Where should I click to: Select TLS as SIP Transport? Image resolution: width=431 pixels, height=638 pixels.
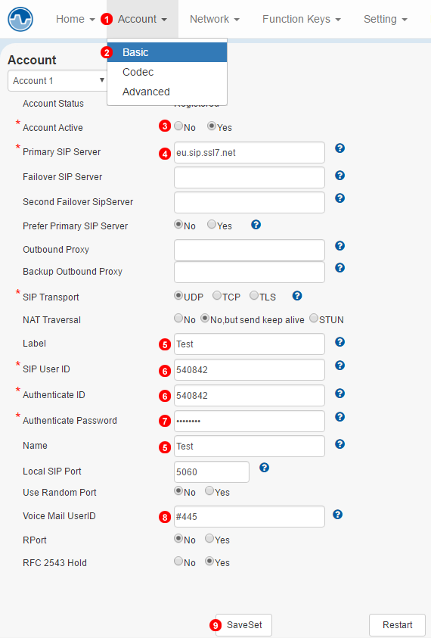[x=254, y=295]
